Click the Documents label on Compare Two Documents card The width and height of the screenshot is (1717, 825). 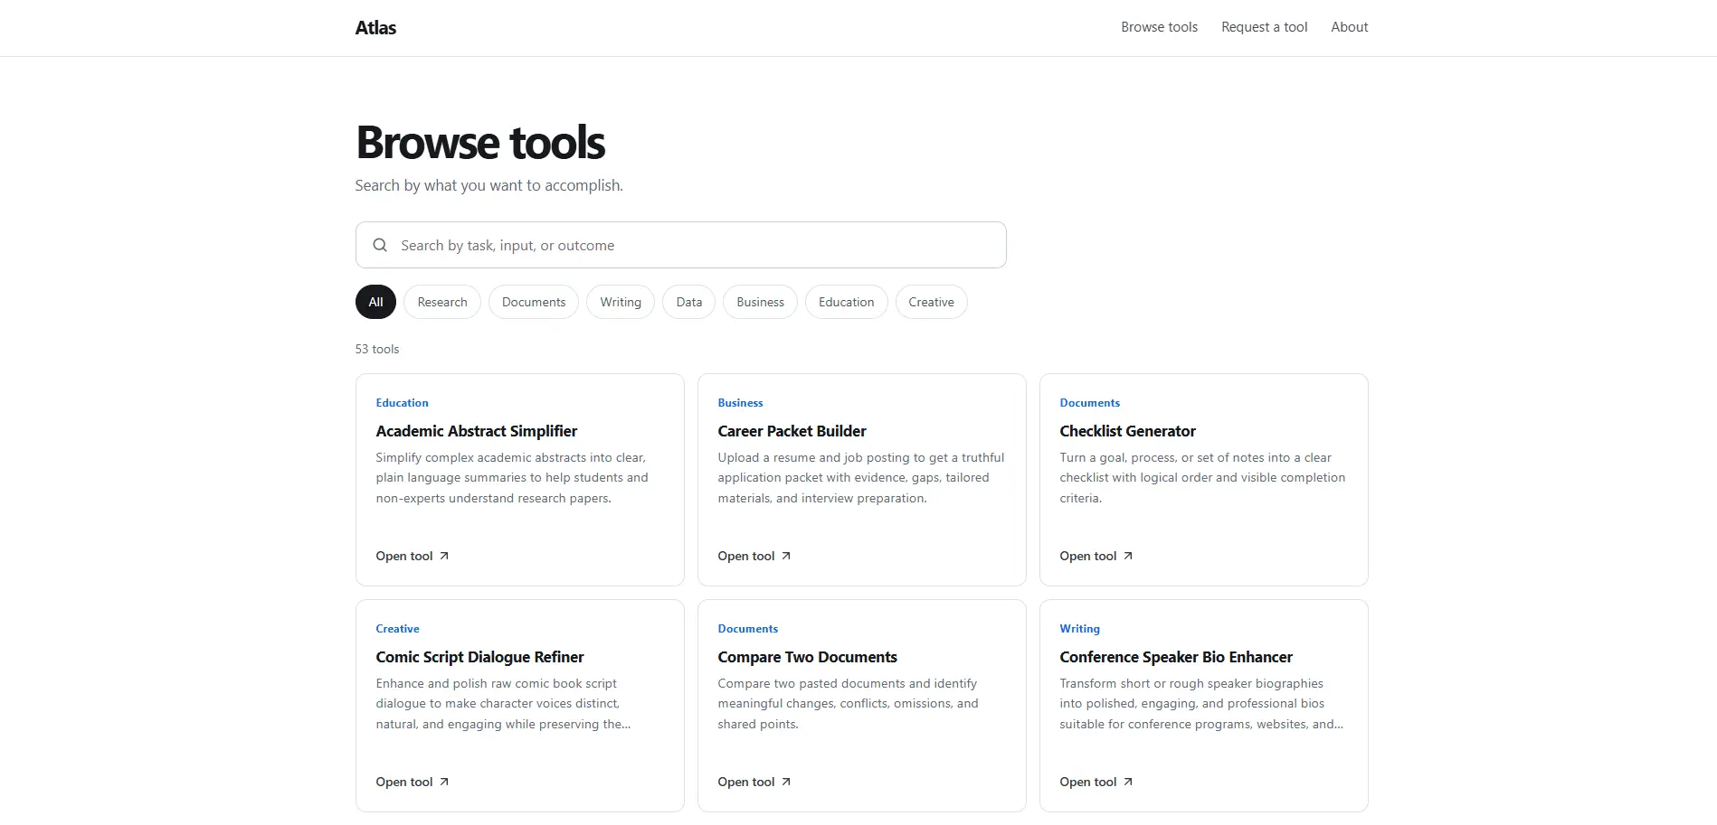click(747, 629)
